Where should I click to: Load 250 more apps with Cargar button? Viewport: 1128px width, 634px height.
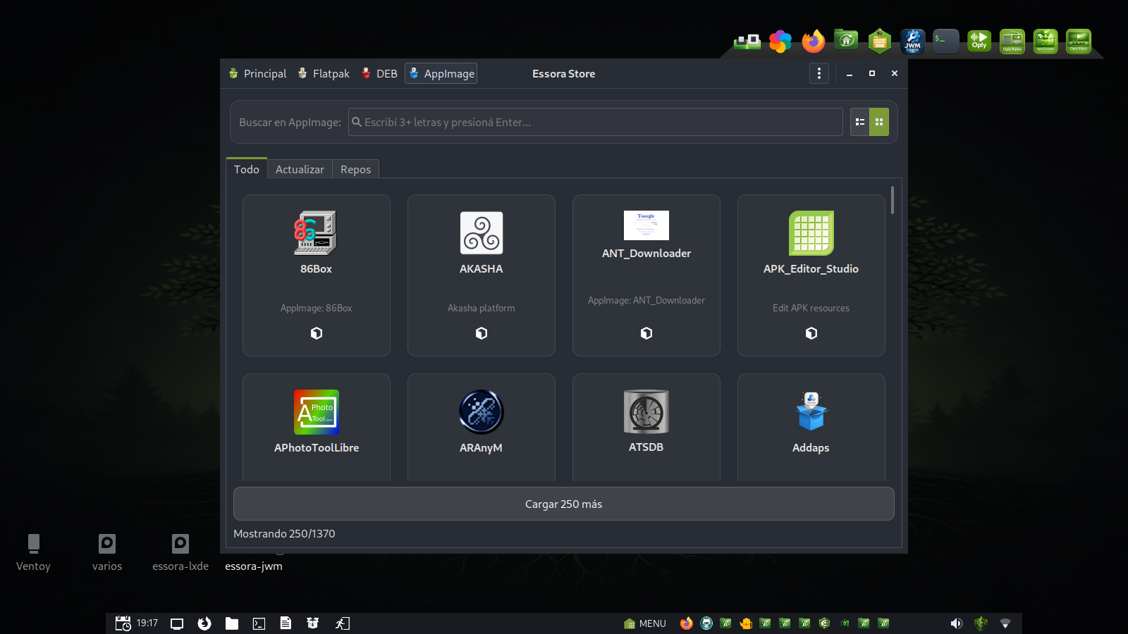coord(564,504)
